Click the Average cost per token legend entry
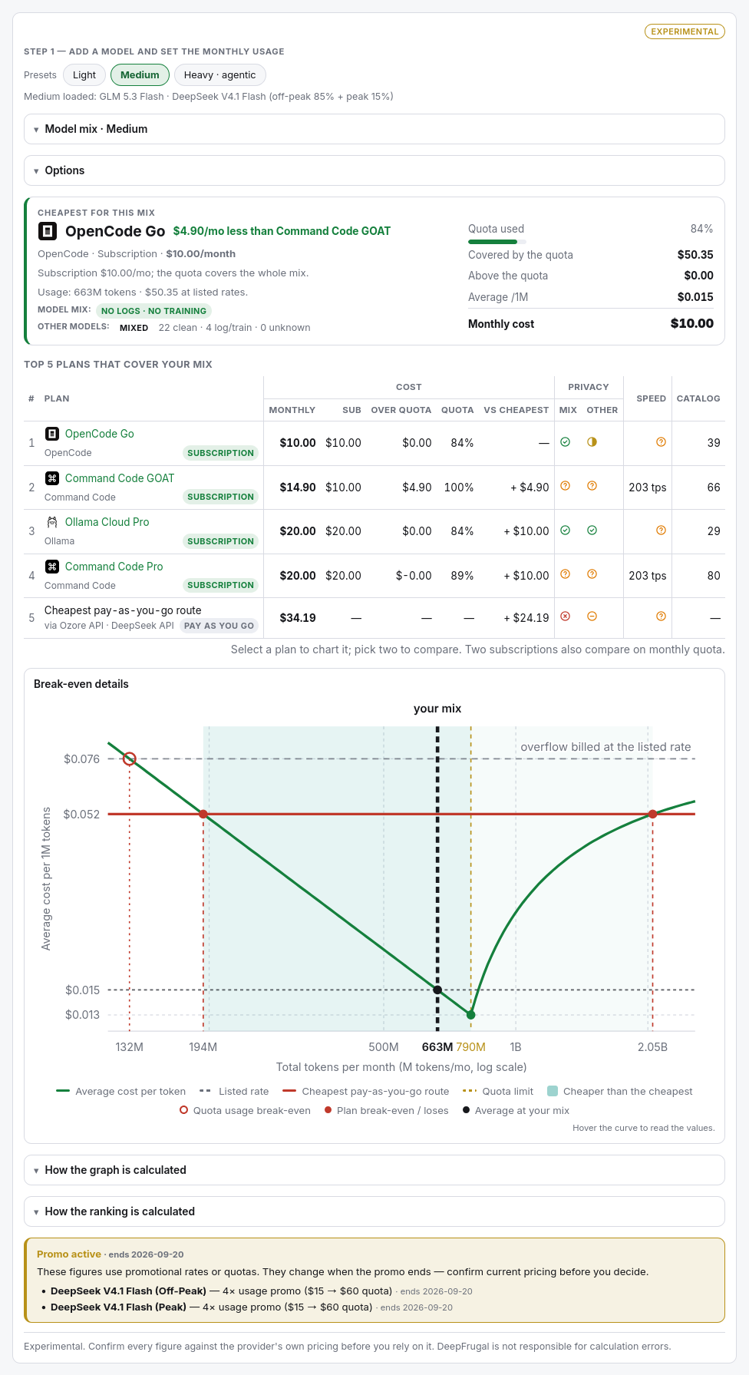749x1375 pixels. [x=121, y=1091]
